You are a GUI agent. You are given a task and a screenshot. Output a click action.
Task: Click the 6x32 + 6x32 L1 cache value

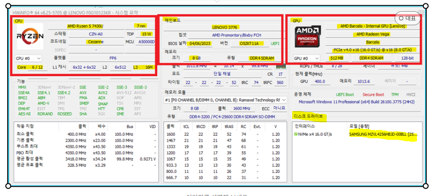[84, 67]
